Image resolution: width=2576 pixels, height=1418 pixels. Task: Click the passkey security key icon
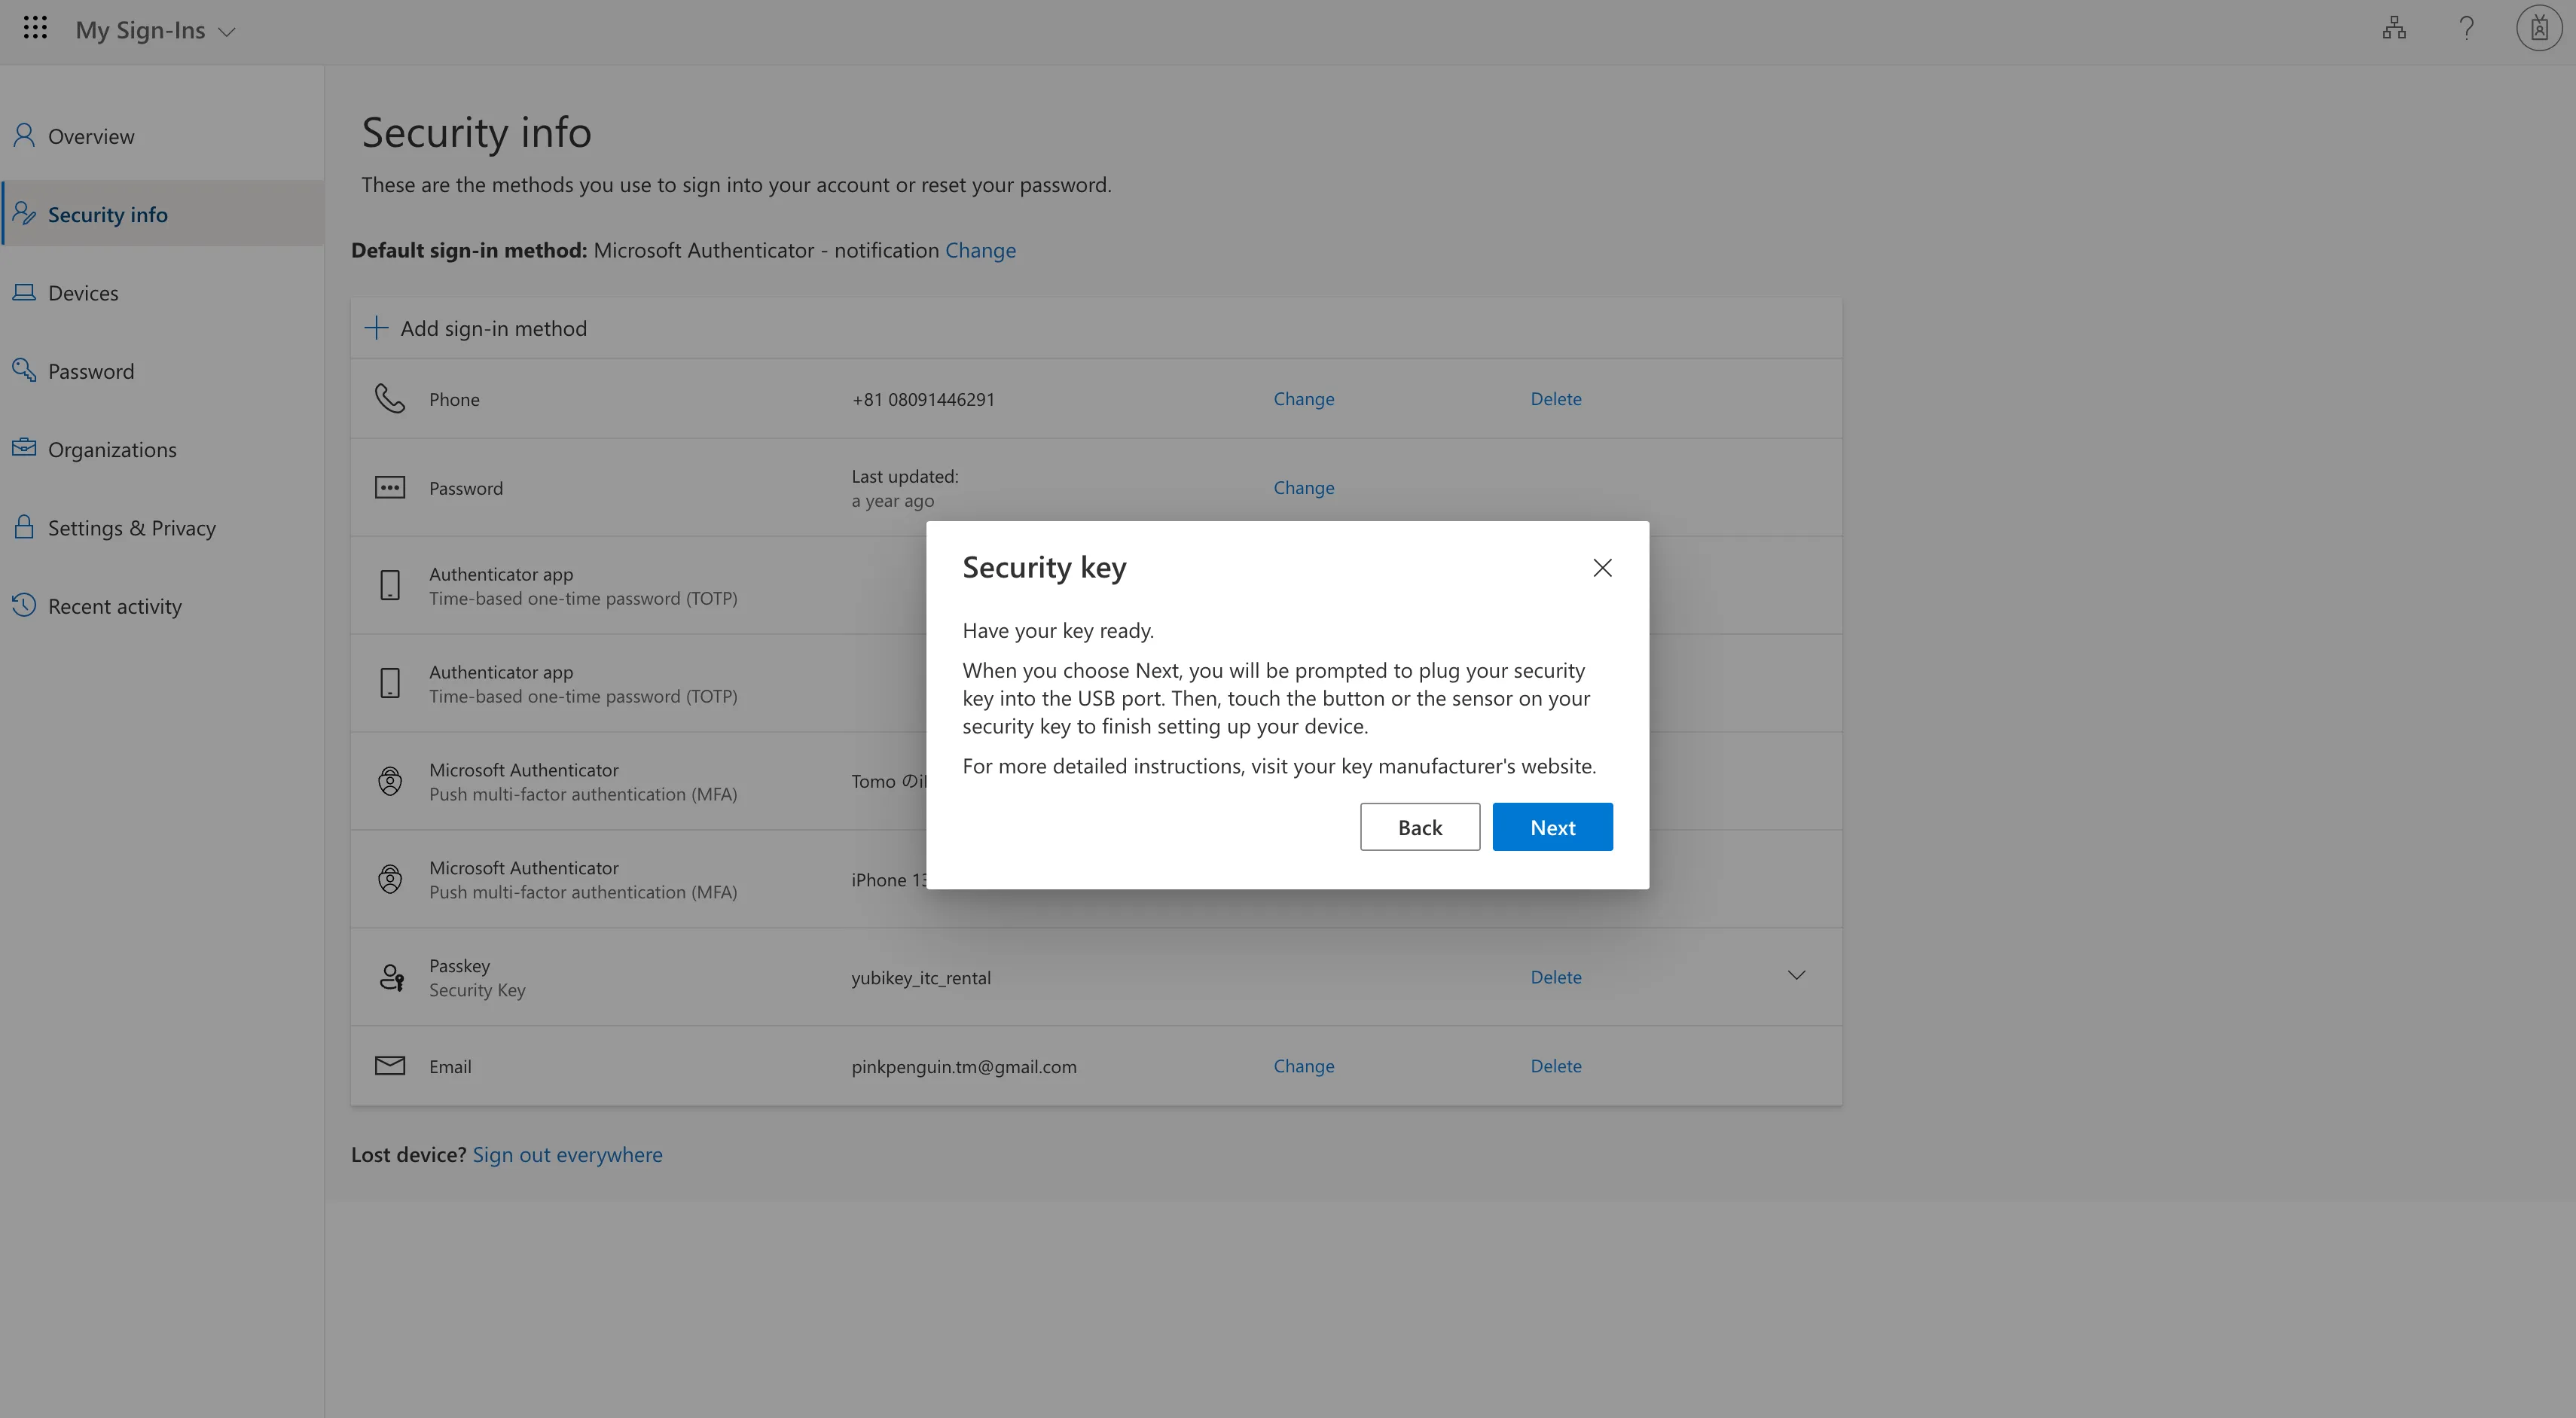391,977
